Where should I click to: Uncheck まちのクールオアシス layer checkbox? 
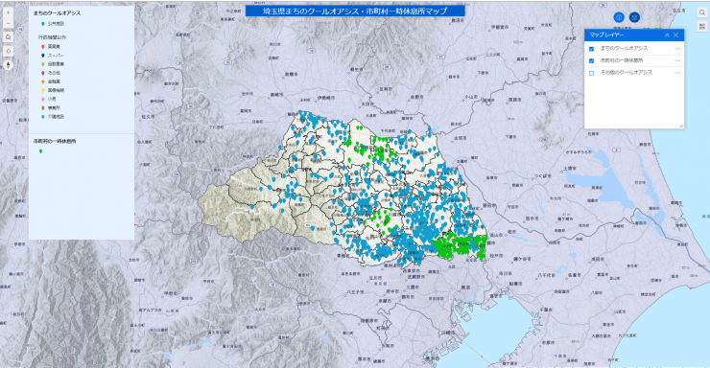point(591,48)
